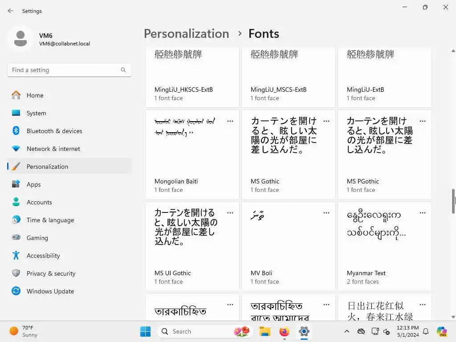The height and width of the screenshot is (342, 456).
Task: Click the System monitor icon in sidebar
Action: (x=16, y=113)
